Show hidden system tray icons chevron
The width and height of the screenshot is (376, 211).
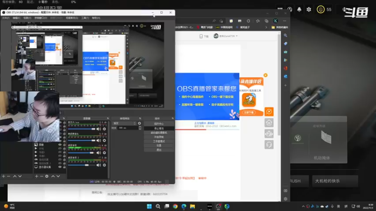click(x=303, y=206)
